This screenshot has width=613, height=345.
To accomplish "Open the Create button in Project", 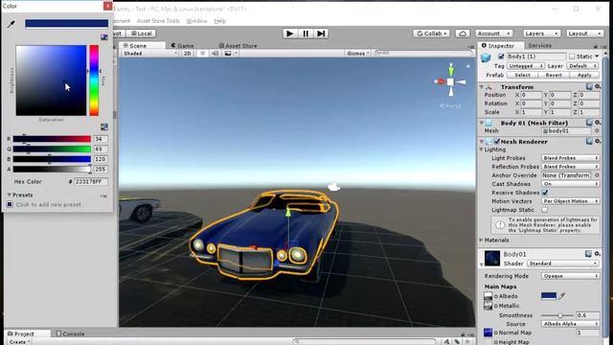I will tap(19, 342).
